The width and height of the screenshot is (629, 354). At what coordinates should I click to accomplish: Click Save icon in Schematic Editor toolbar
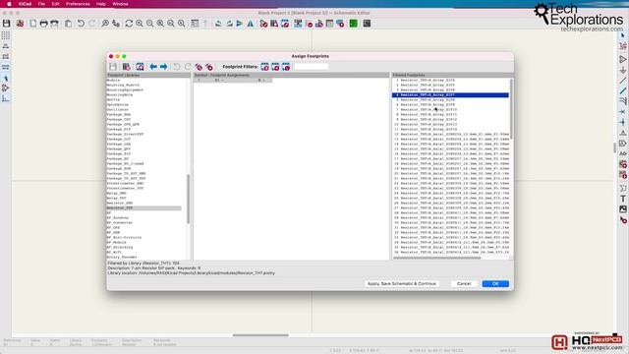coord(7,24)
